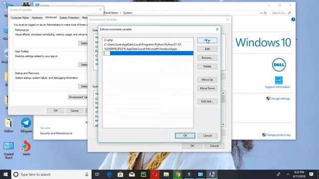The width and height of the screenshot is (319, 179).
Task: Click the Edit button in the path editor
Action: point(207,49)
